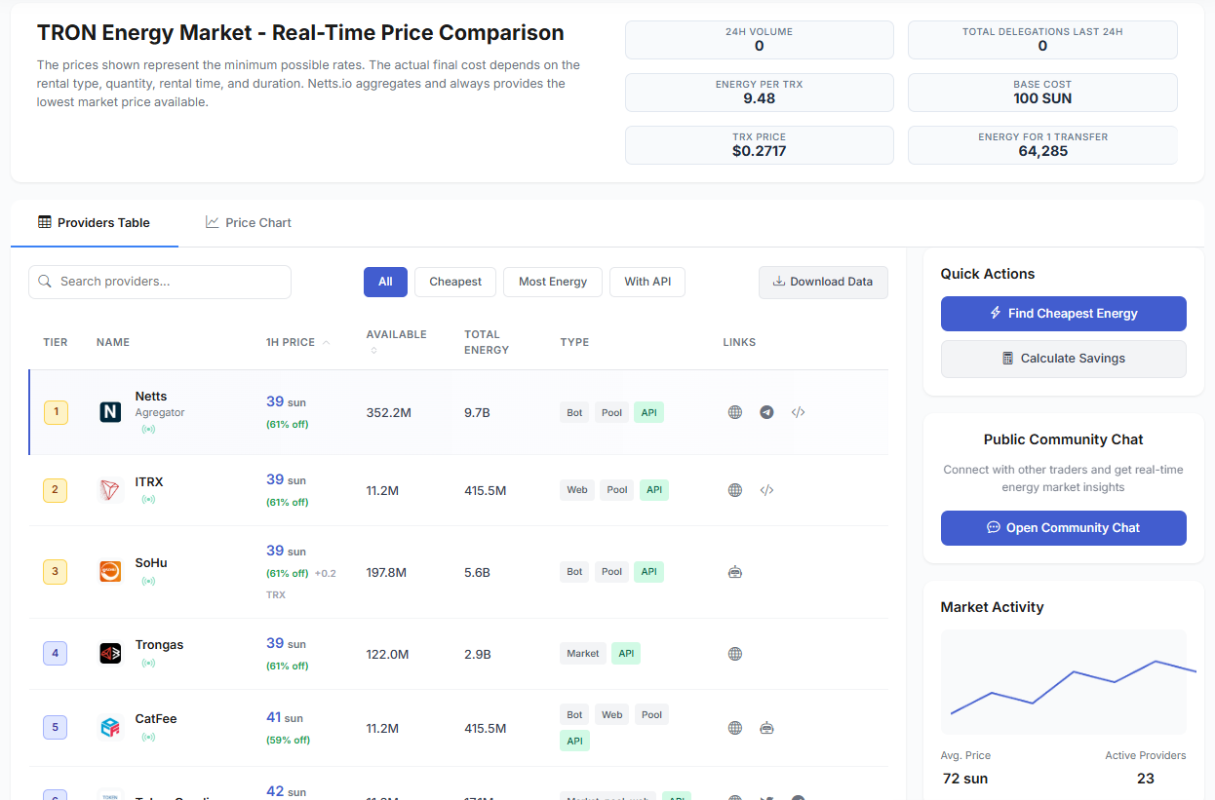Viewport: 1215px width, 800px height.
Task: Click the Find Cheapest Energy button
Action: tap(1063, 314)
